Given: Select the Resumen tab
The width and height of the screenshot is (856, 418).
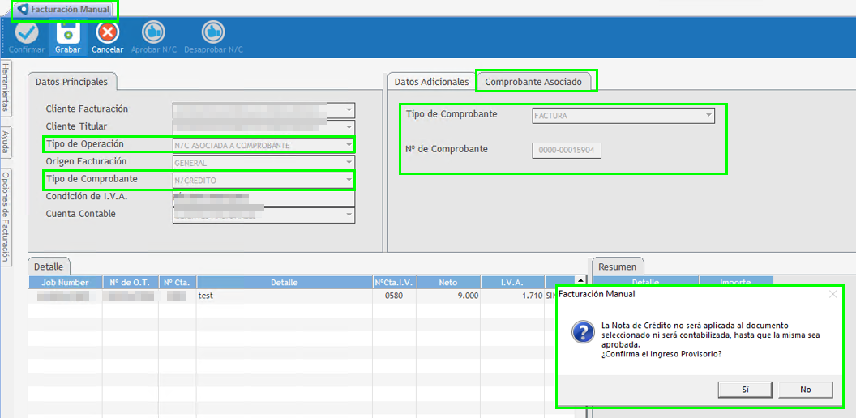Looking at the screenshot, I should coord(618,267).
